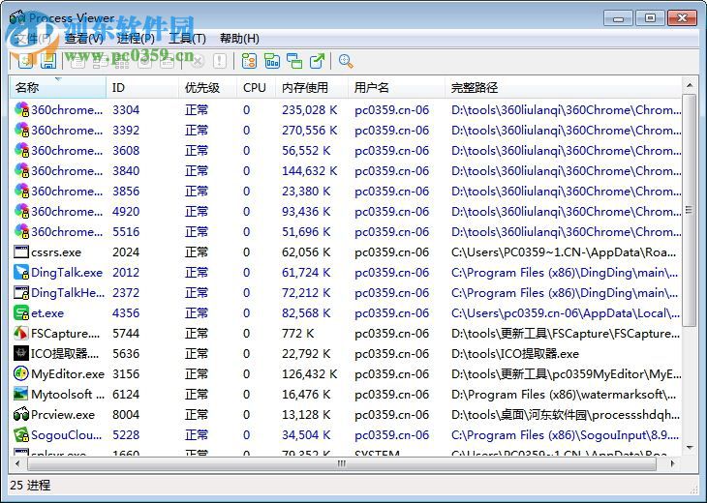This screenshot has width=707, height=503.
Task: Click the 25 进程 status bar text
Action: (x=30, y=485)
